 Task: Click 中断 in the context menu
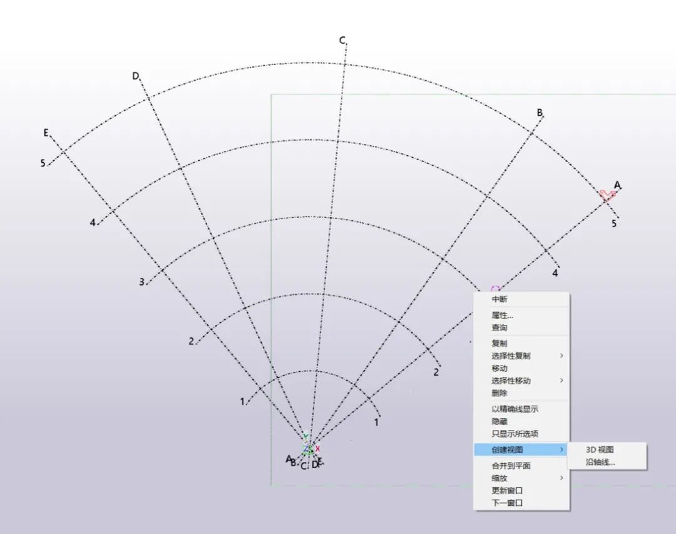click(521, 299)
